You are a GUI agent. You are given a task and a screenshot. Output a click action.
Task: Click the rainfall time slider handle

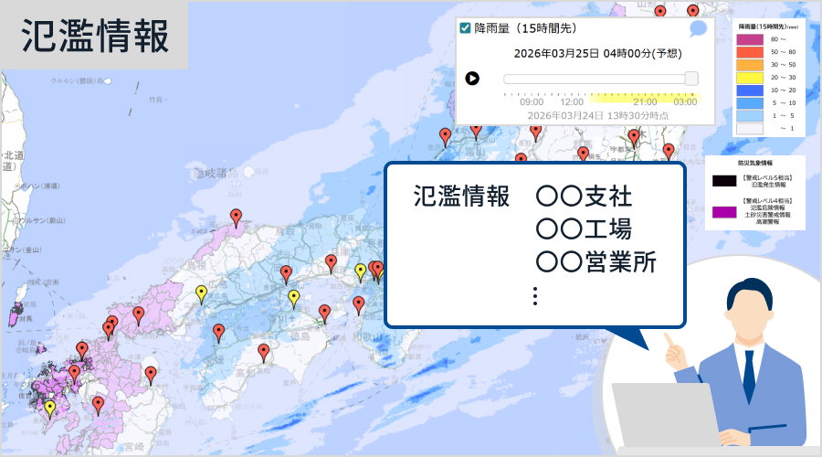691,79
